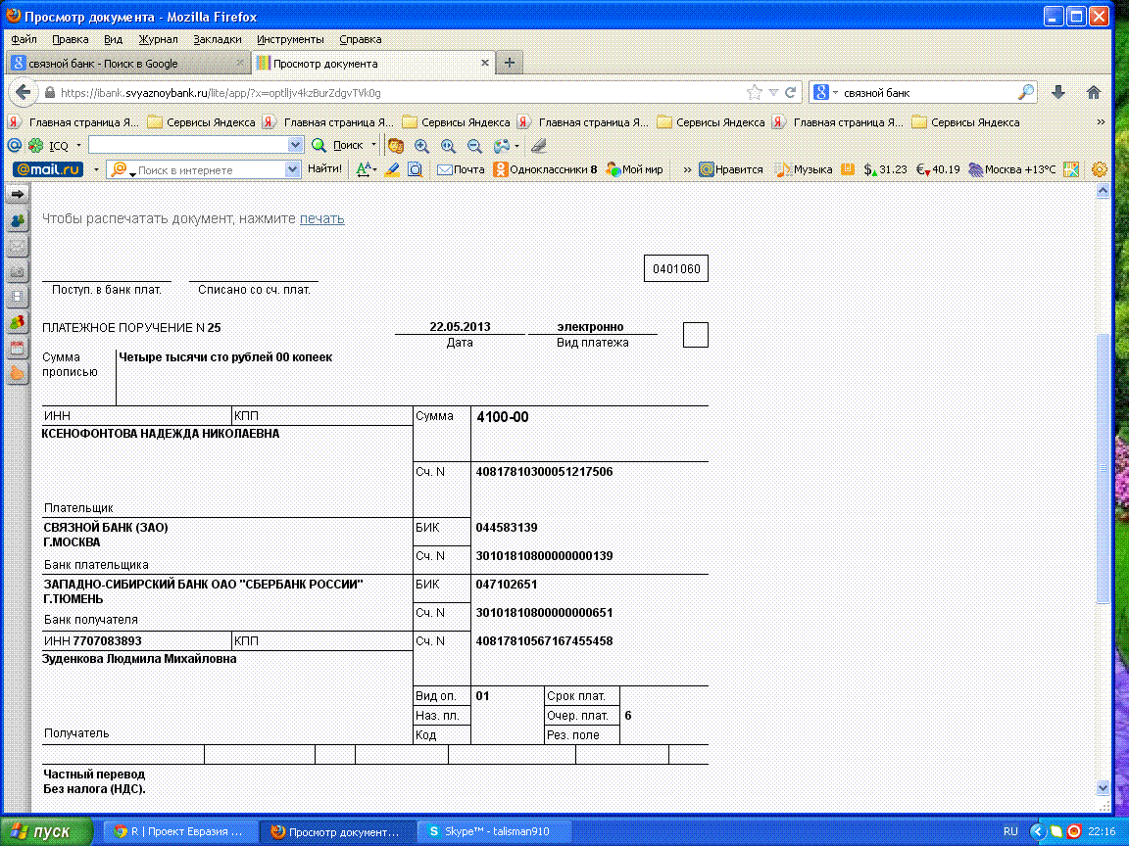Switch to 'связной банк - Поиск в Google' tab
1129x846 pixels.
128,64
